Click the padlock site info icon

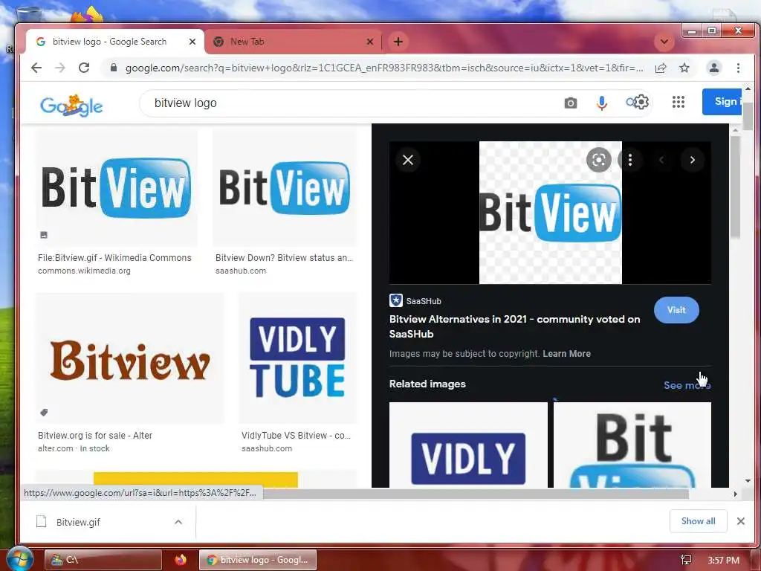(x=114, y=68)
